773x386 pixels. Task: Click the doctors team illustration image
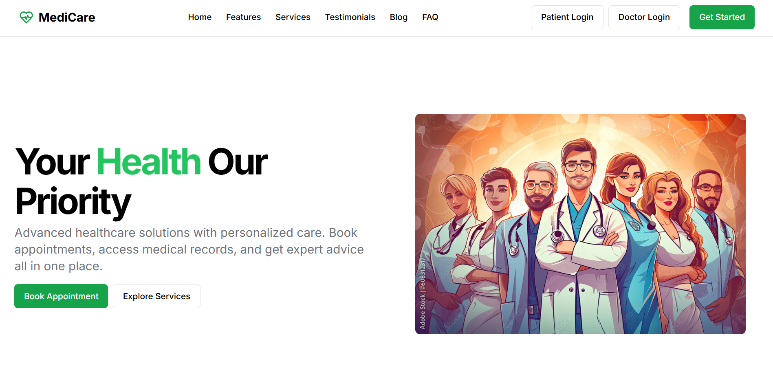coord(580,224)
